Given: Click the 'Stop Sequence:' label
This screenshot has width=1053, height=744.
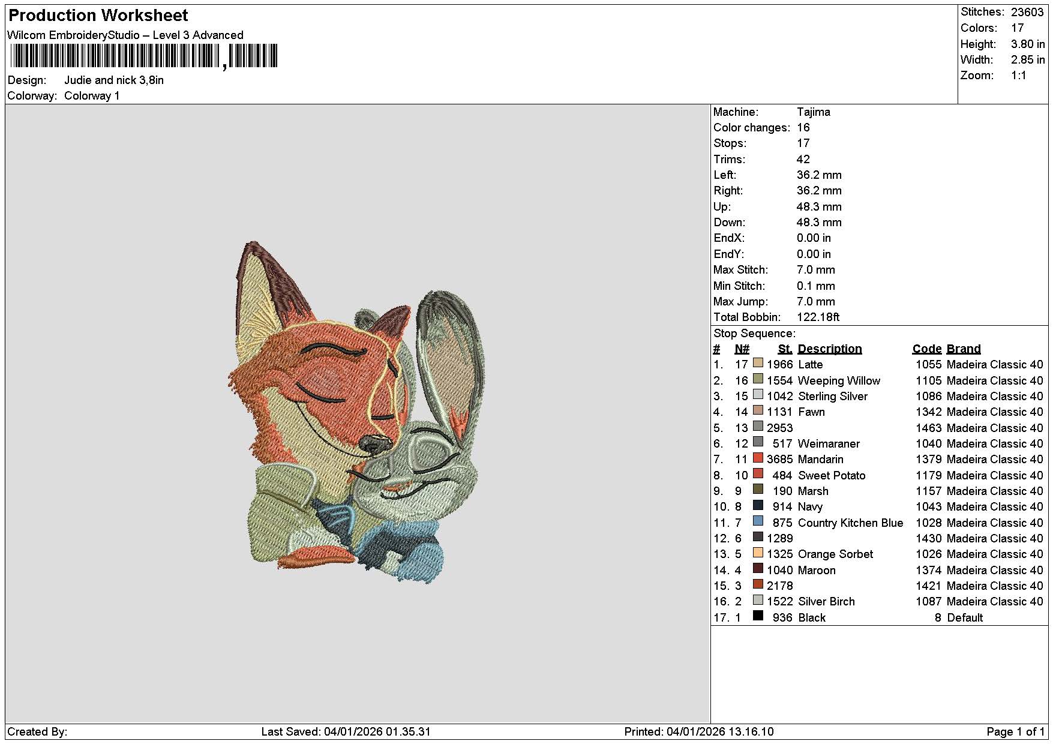Looking at the screenshot, I should pyautogui.click(x=754, y=333).
